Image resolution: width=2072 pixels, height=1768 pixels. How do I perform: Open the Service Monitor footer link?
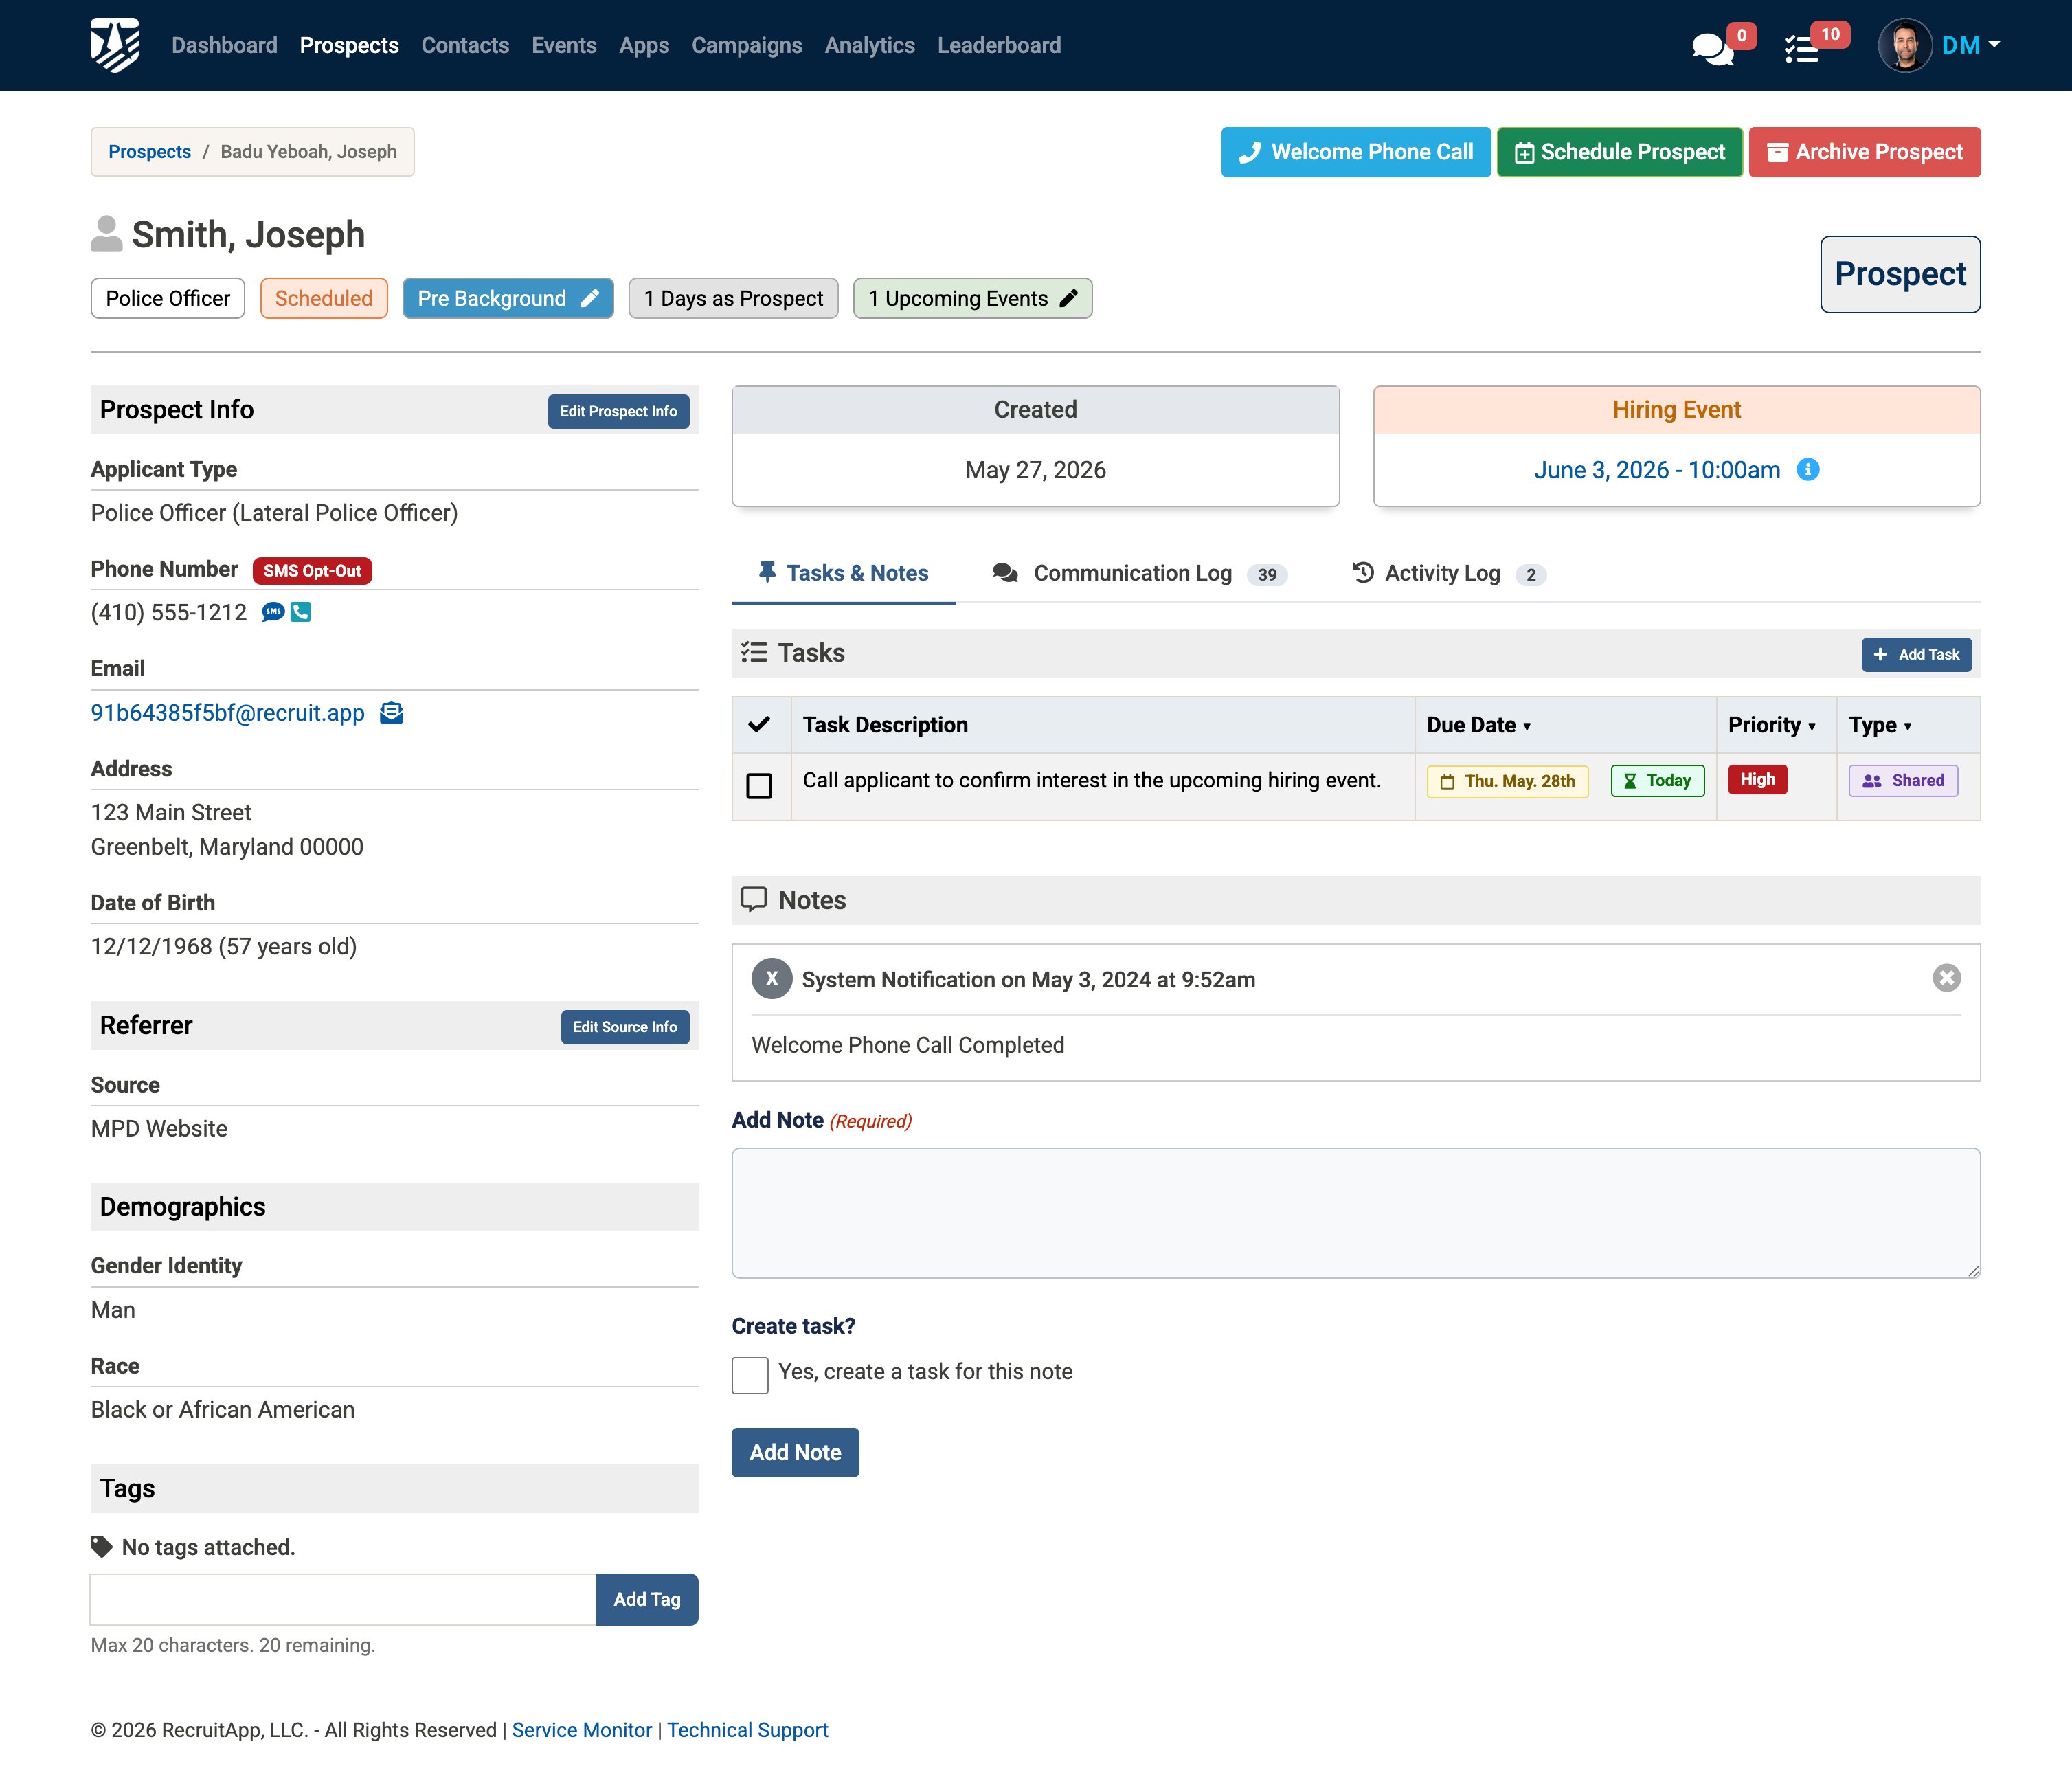pyautogui.click(x=582, y=1730)
